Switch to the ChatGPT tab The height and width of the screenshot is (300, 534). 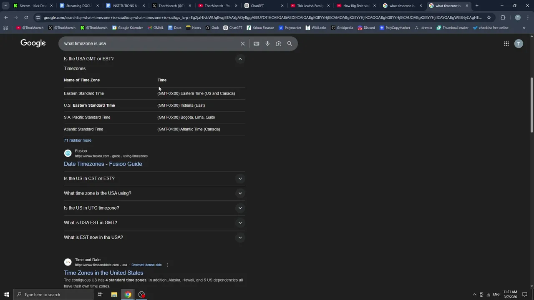pyautogui.click(x=263, y=6)
